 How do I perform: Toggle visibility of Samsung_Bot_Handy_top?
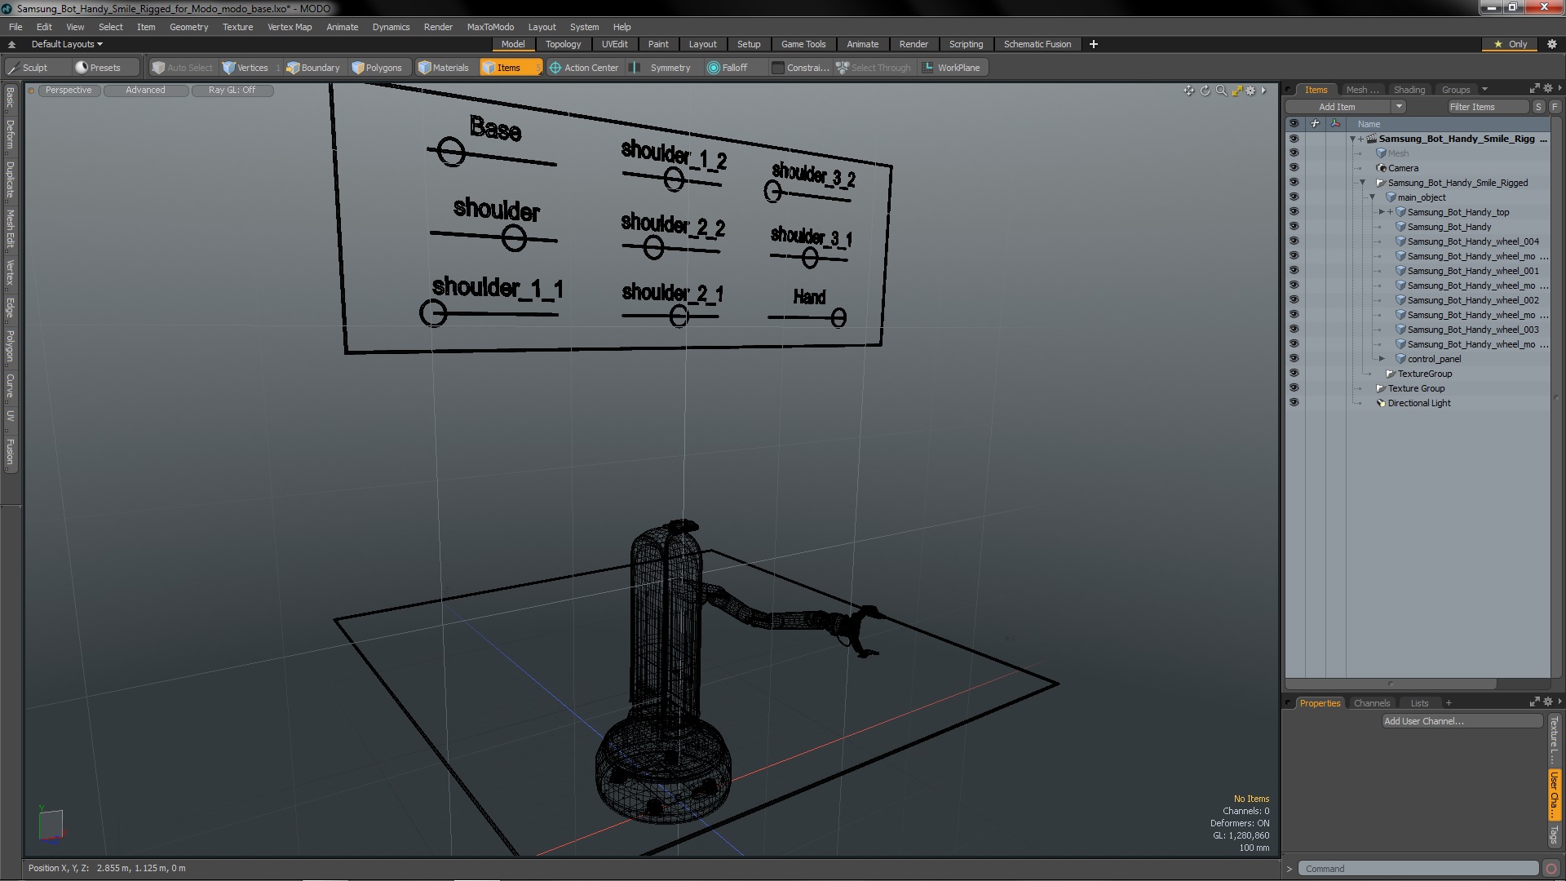tap(1294, 212)
